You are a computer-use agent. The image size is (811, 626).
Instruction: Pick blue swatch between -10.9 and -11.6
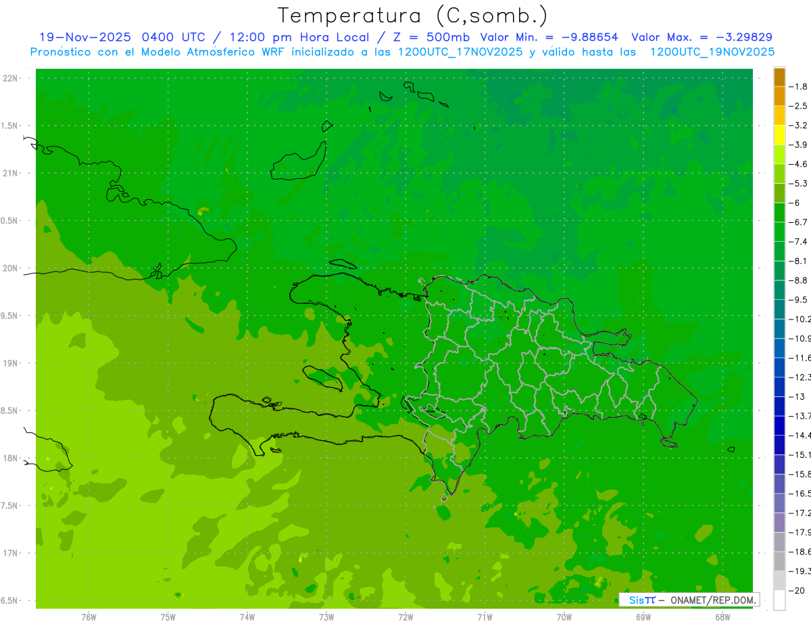[779, 348]
